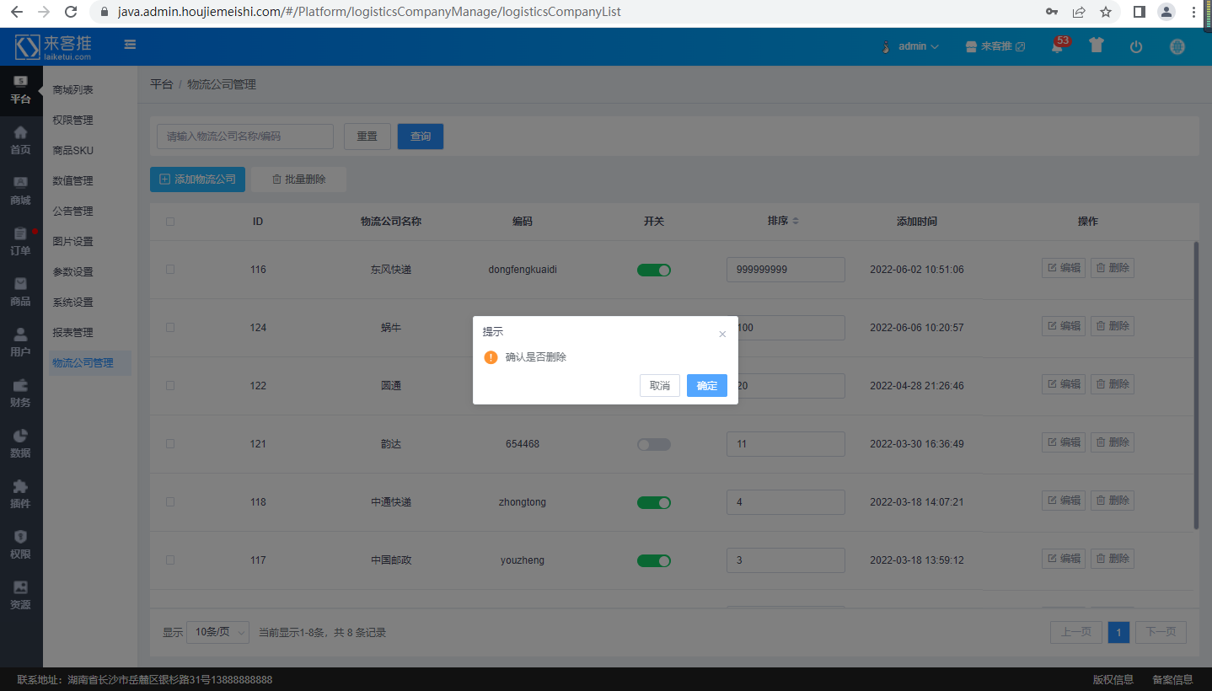Image resolution: width=1212 pixels, height=691 pixels.
Task: Tick checkbox for row ID 116
Action: tap(170, 269)
